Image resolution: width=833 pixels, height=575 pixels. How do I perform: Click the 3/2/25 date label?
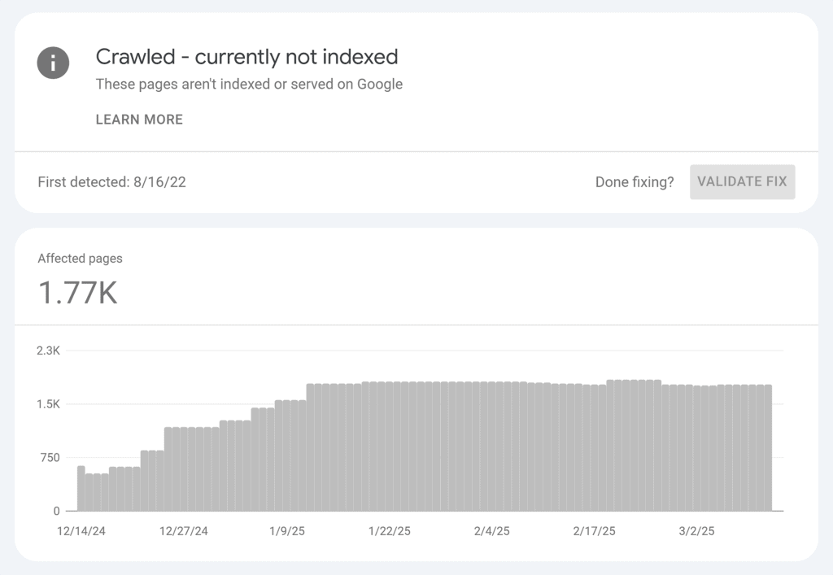696,530
